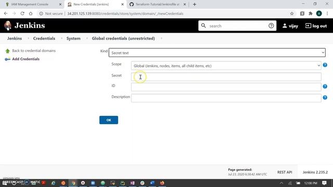Open the vijay user profile link
Screen dimensions: 333x187
coord(290,26)
